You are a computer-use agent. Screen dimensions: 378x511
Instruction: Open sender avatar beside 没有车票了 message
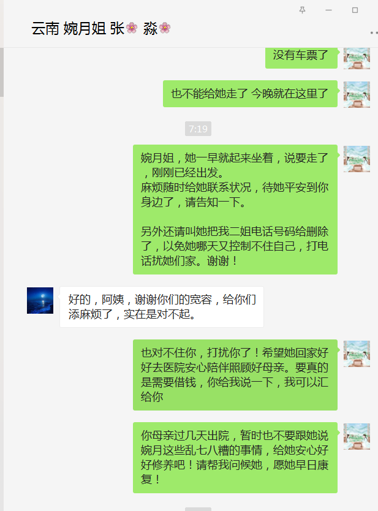coord(357,58)
